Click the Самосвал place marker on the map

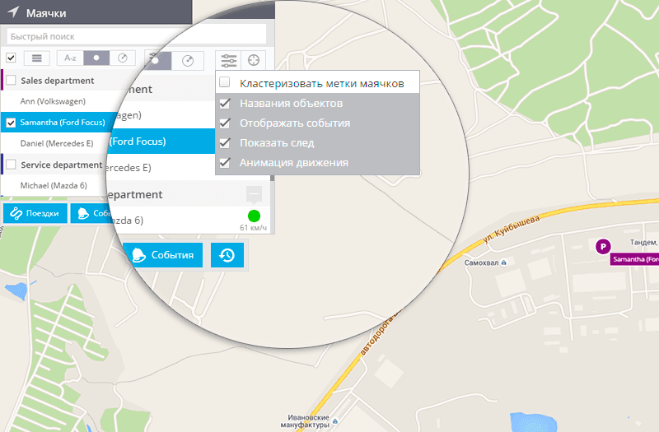[x=504, y=262]
